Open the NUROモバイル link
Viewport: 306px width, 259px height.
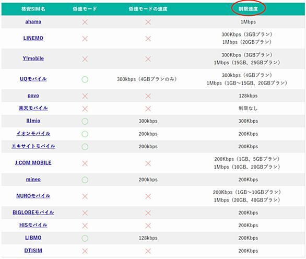click(x=33, y=196)
